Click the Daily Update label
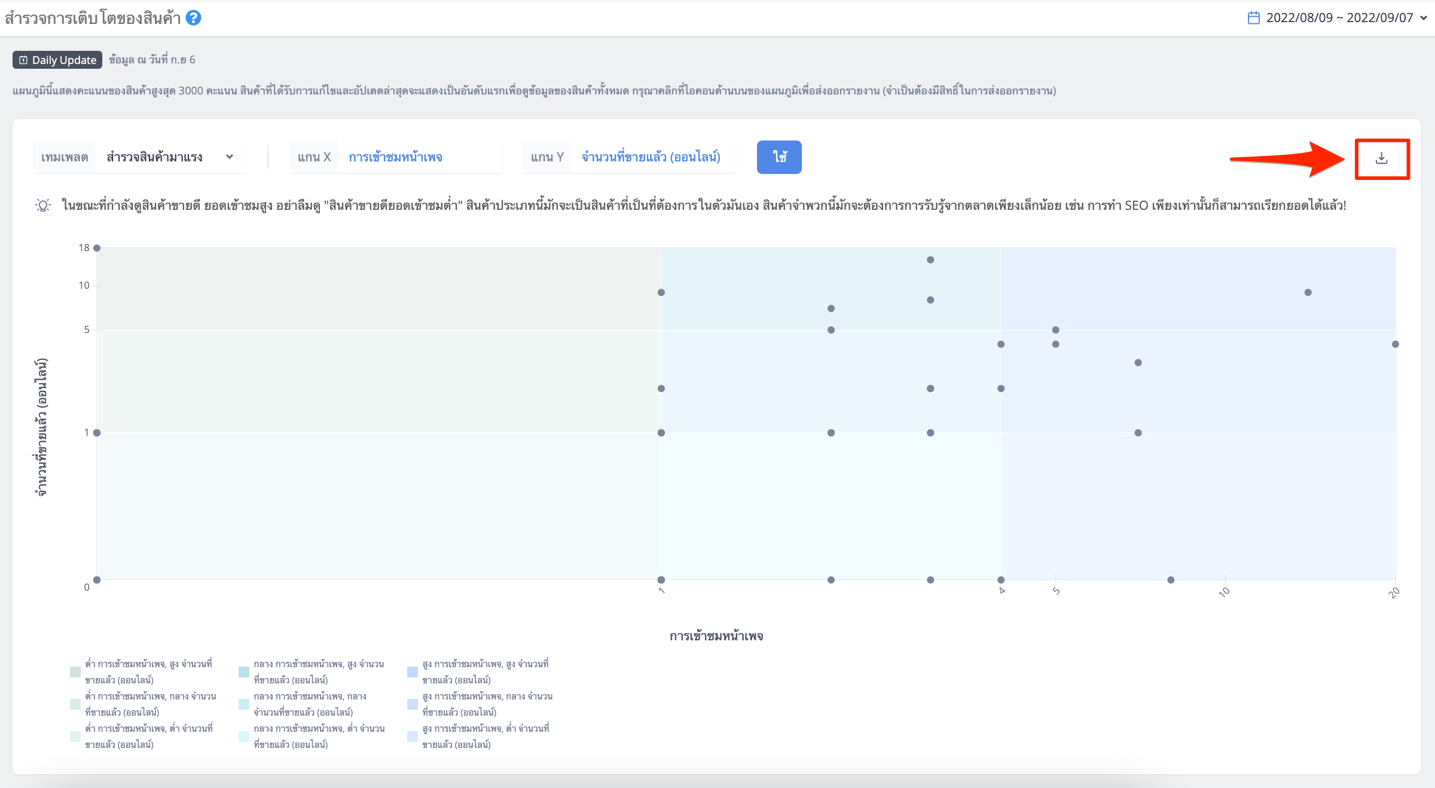The height and width of the screenshot is (788, 1435). tap(64, 60)
